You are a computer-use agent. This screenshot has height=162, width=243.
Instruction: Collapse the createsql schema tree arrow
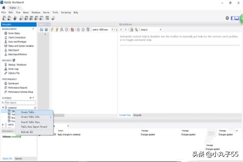point(3,107)
